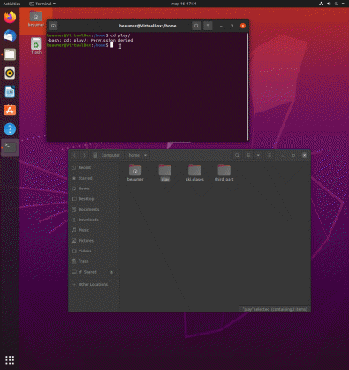This screenshot has height=370, width=349.
Task: Open Other Locations in Files sidebar
Action: click(x=94, y=285)
